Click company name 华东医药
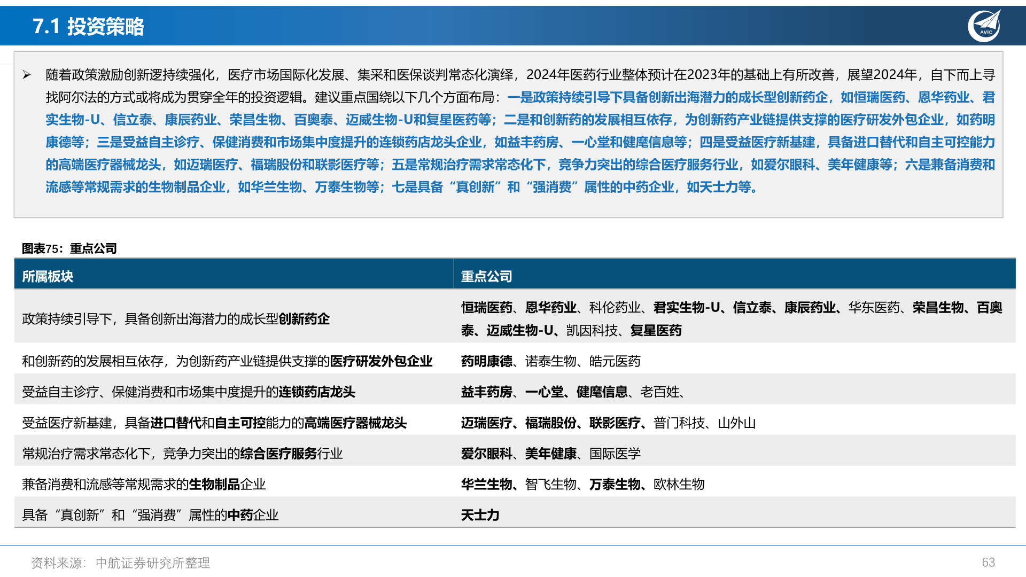 (x=874, y=308)
